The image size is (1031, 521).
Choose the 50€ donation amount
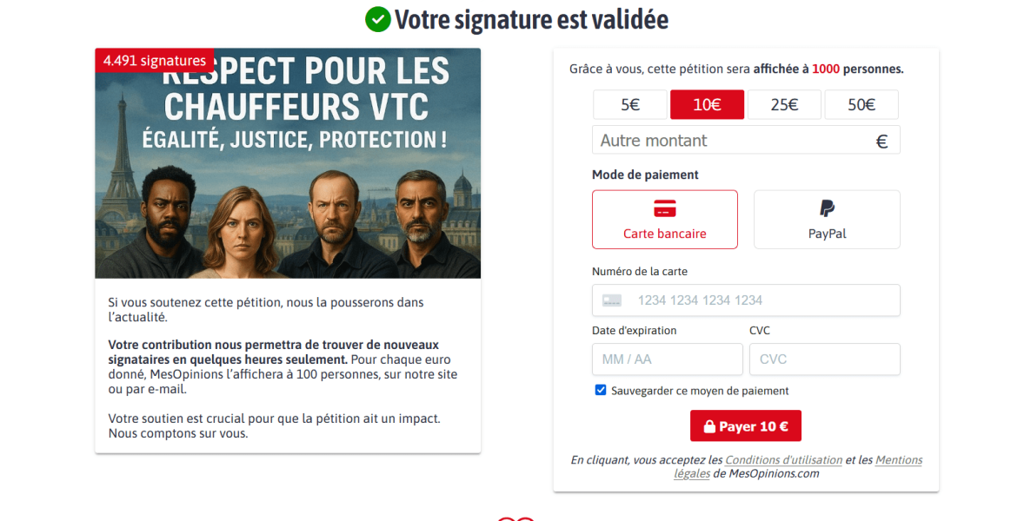pos(861,104)
